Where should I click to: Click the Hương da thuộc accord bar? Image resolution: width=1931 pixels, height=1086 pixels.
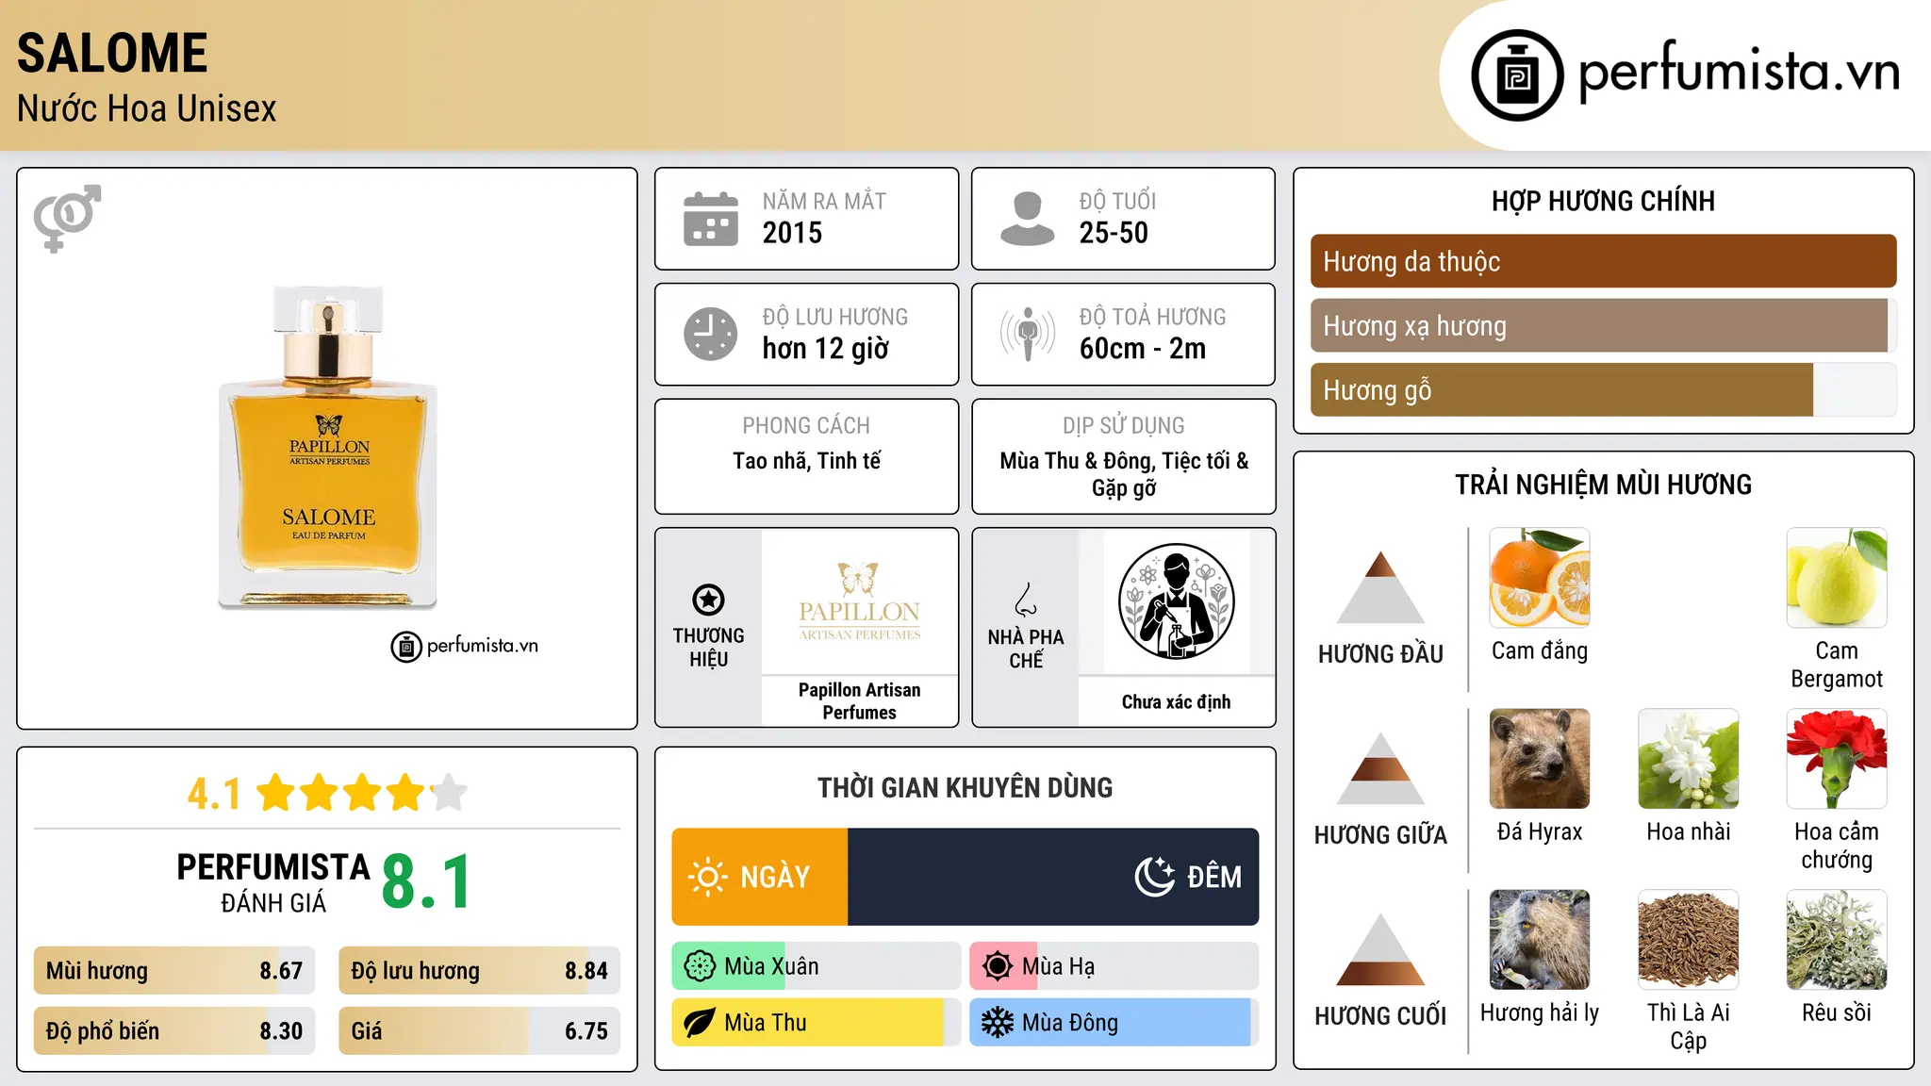(1603, 261)
